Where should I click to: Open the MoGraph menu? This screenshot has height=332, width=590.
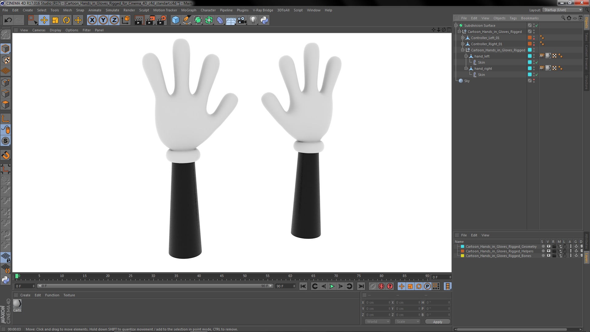click(188, 10)
